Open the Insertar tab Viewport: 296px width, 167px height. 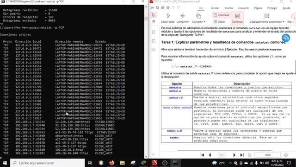click(229, 8)
